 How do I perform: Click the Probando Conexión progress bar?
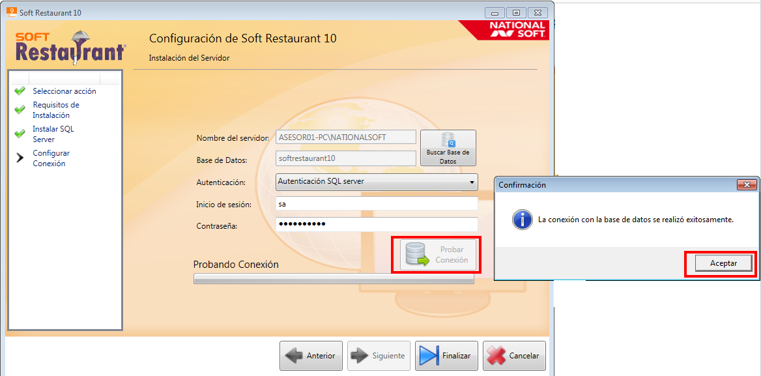(334, 278)
